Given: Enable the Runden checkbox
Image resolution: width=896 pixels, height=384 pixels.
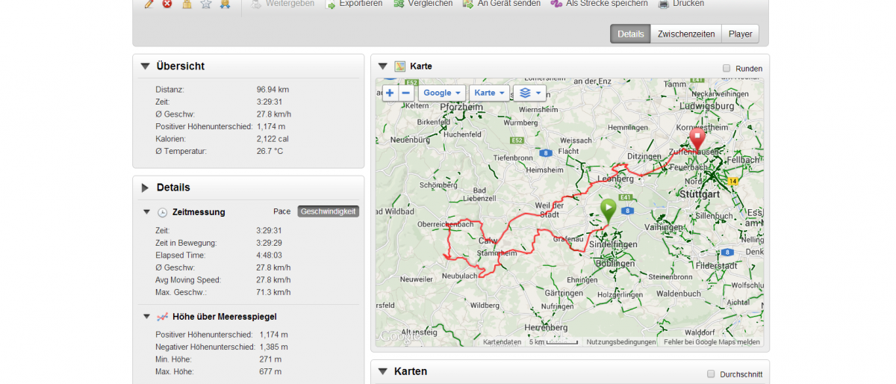Looking at the screenshot, I should coord(727,68).
